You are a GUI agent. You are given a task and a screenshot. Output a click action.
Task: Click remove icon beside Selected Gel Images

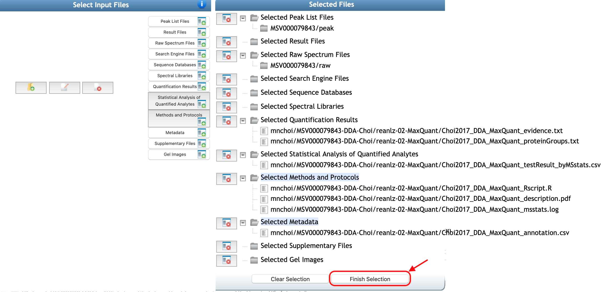[226, 260]
